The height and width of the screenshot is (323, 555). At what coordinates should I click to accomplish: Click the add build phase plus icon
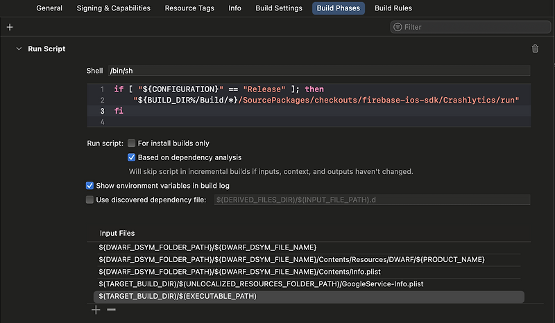(10, 27)
